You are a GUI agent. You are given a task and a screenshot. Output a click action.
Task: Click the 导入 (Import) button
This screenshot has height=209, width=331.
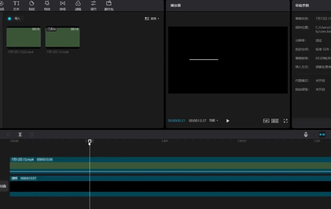tap(15, 19)
